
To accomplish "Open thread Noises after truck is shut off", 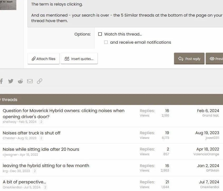I will point(32,133).
